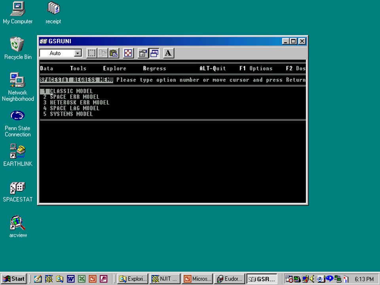Viewport: 380px width, 285px height.
Task: Select the Network Neighborhood desktop icon
Action: click(18, 87)
